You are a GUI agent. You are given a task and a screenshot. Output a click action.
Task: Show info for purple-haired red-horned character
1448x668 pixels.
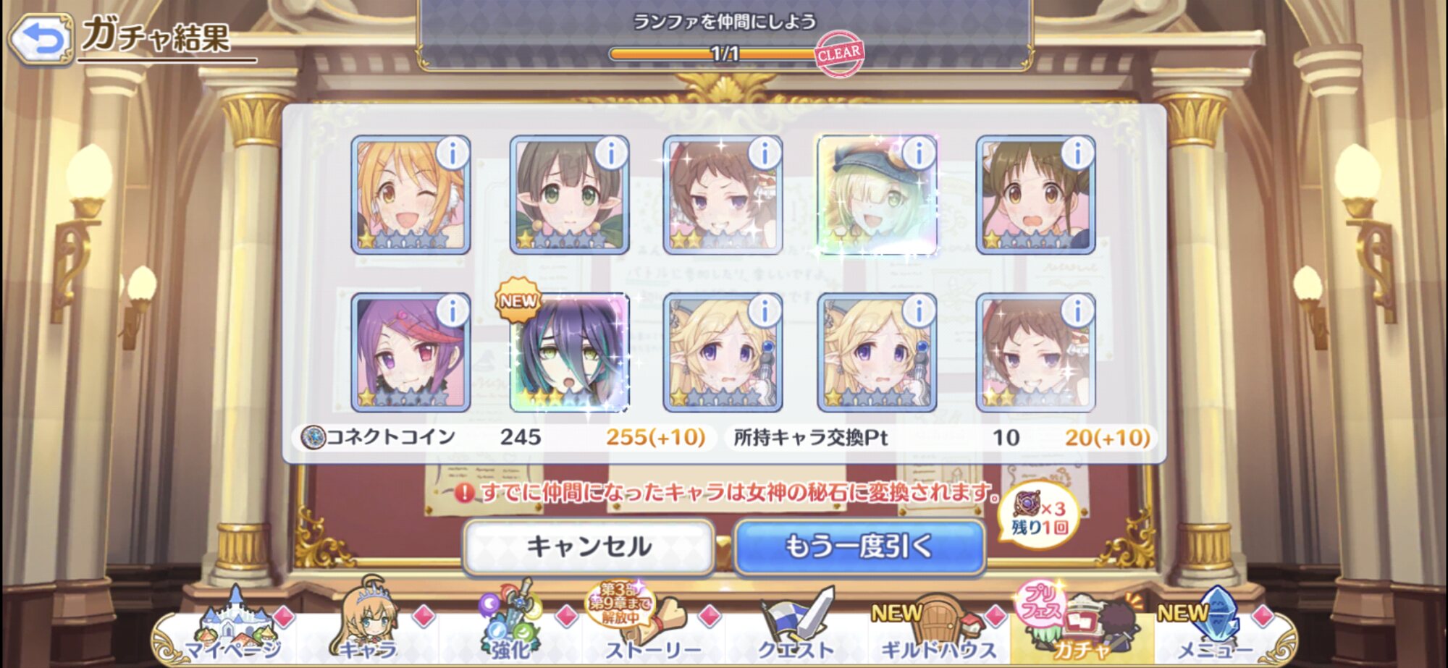point(452,312)
